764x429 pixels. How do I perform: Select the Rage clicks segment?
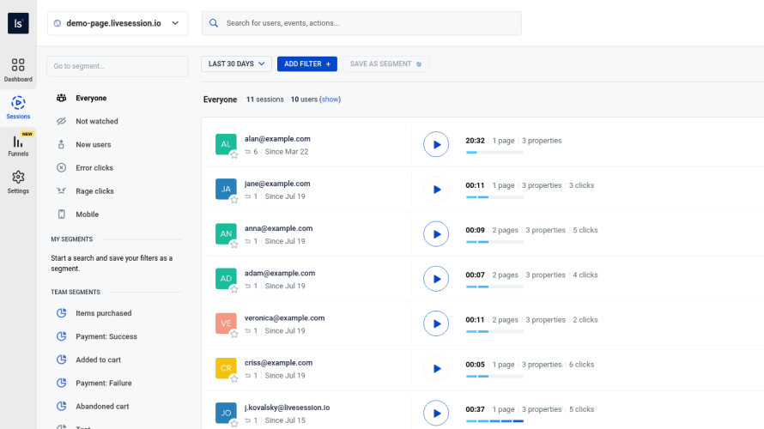coord(94,191)
